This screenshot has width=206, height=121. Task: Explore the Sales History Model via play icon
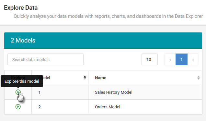tap(18, 92)
